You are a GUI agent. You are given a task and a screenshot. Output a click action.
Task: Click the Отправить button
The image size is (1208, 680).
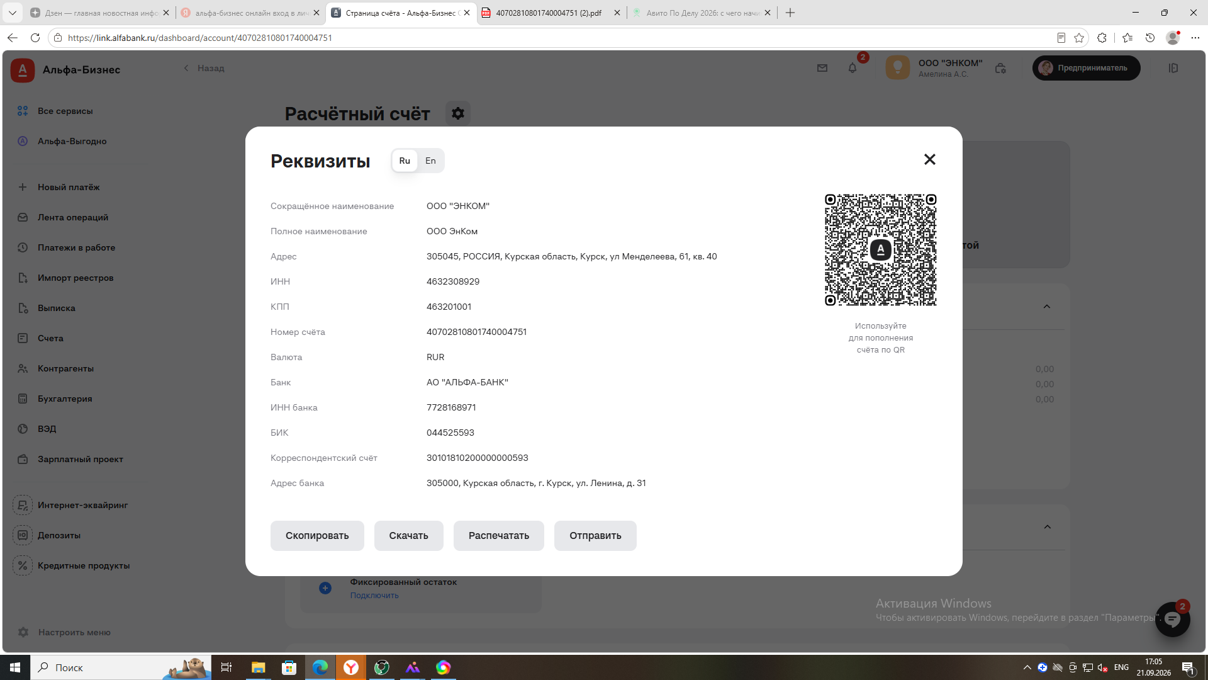coord(595,536)
